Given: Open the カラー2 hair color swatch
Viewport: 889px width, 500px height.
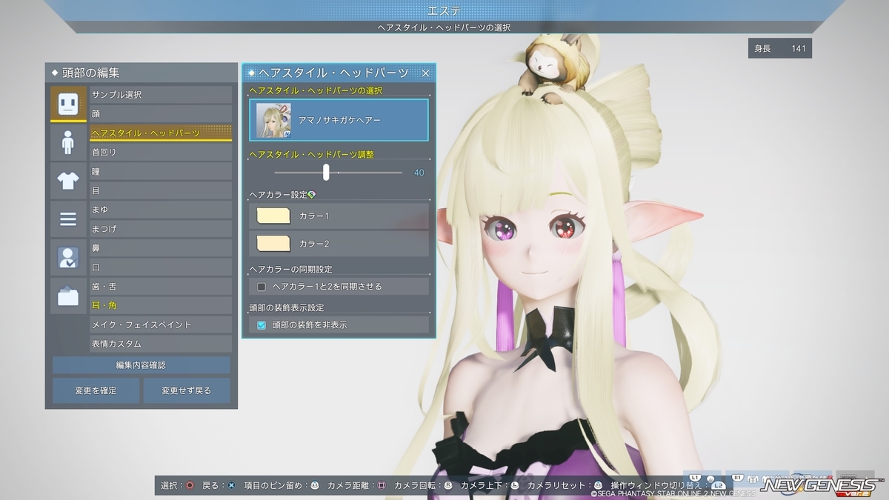Looking at the screenshot, I should click(x=273, y=244).
